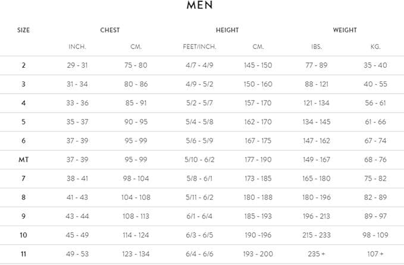Select size 2 row label
Image resolution: width=404 pixels, height=265 pixels.
click(24, 65)
